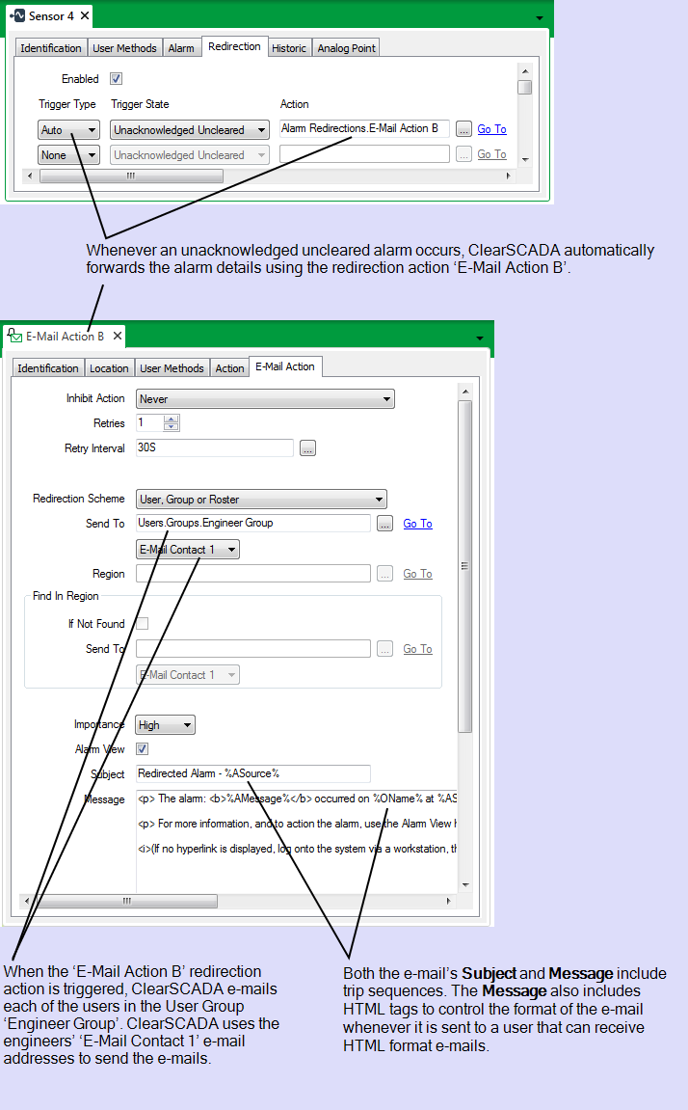Image resolution: width=688 pixels, height=1110 pixels.
Task: Click E-Mail Action B vertical scrollbar up arrow
Action: (465, 392)
